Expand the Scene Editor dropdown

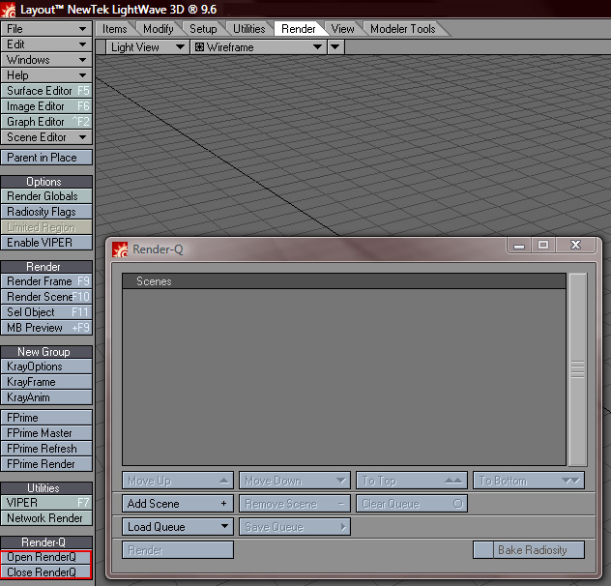click(x=46, y=137)
